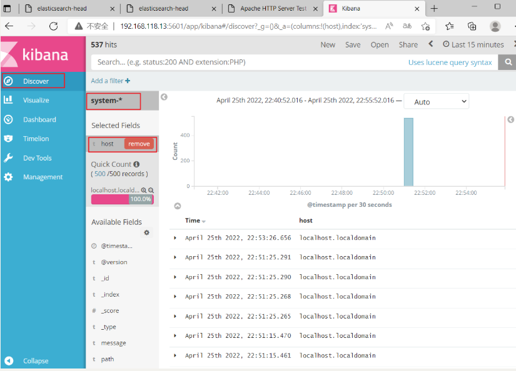This screenshot has width=516, height=371.
Task: Click Save in Kibana top menu
Action: pyautogui.click(x=353, y=45)
